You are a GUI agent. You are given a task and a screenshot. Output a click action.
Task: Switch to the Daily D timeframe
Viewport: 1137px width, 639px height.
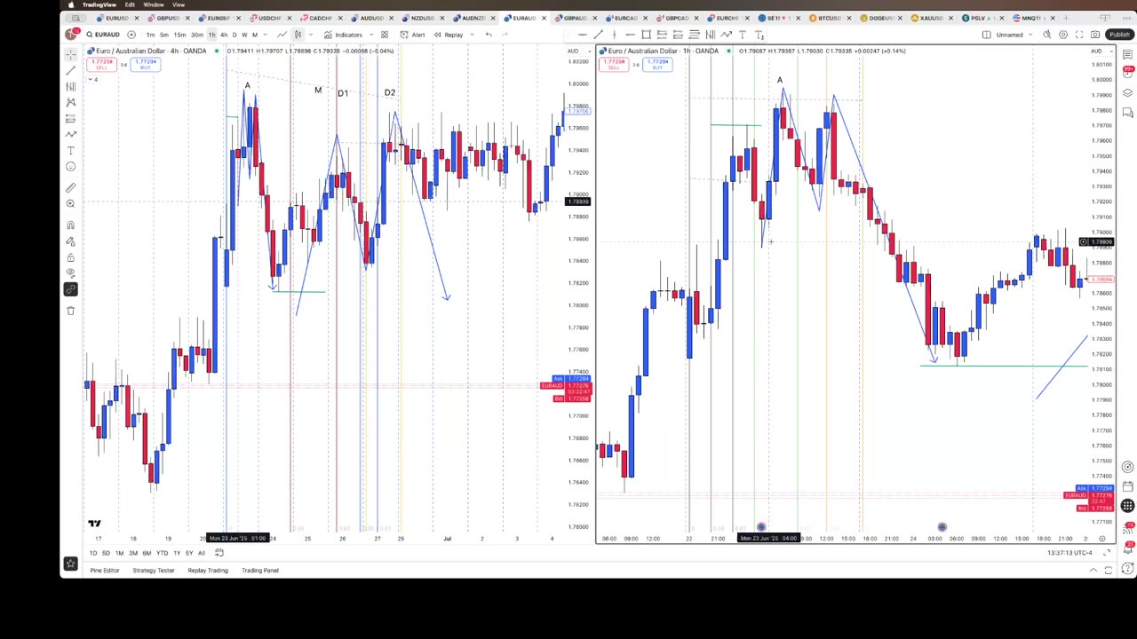(x=235, y=35)
